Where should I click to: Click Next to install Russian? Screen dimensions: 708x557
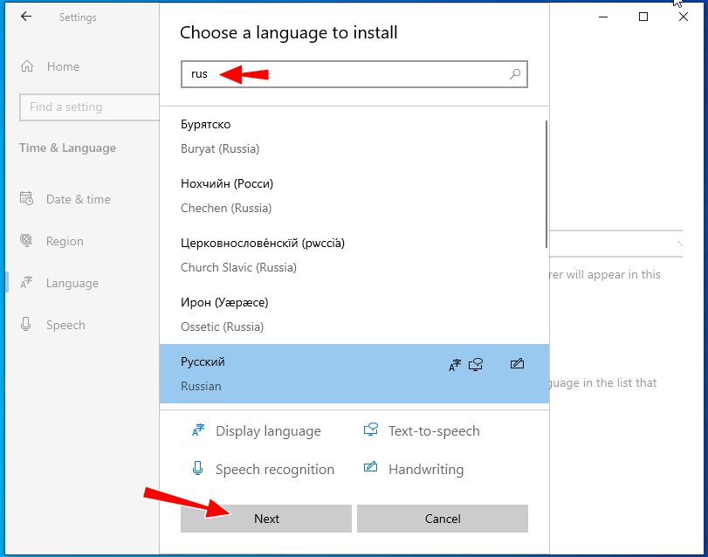pyautogui.click(x=266, y=519)
